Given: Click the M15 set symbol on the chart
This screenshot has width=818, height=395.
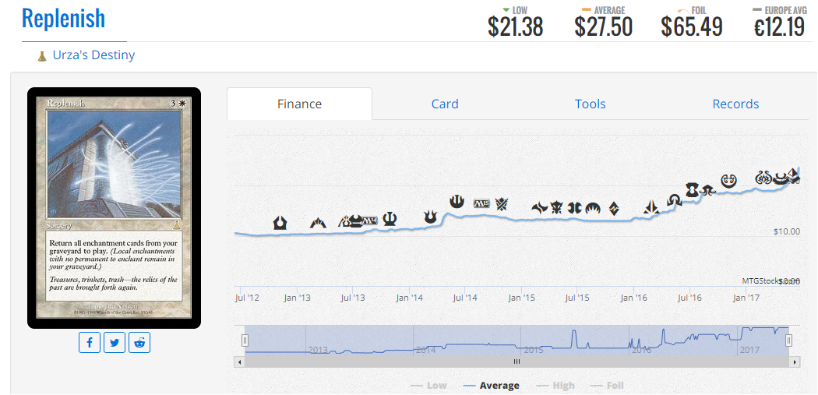Looking at the screenshot, I should [x=481, y=203].
